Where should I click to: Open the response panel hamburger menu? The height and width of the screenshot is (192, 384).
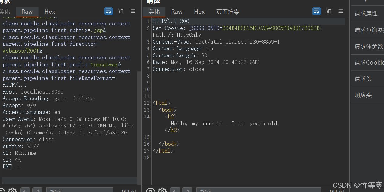click(x=341, y=11)
